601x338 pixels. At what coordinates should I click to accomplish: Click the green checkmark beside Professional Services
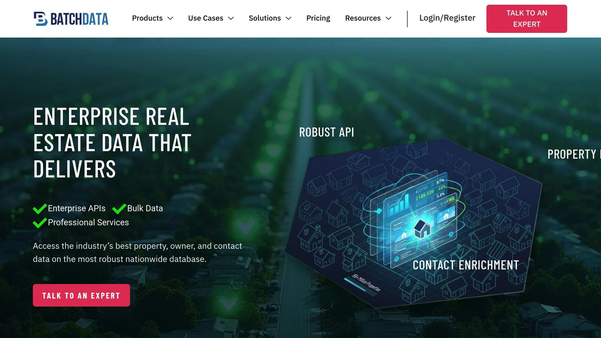[40, 223]
